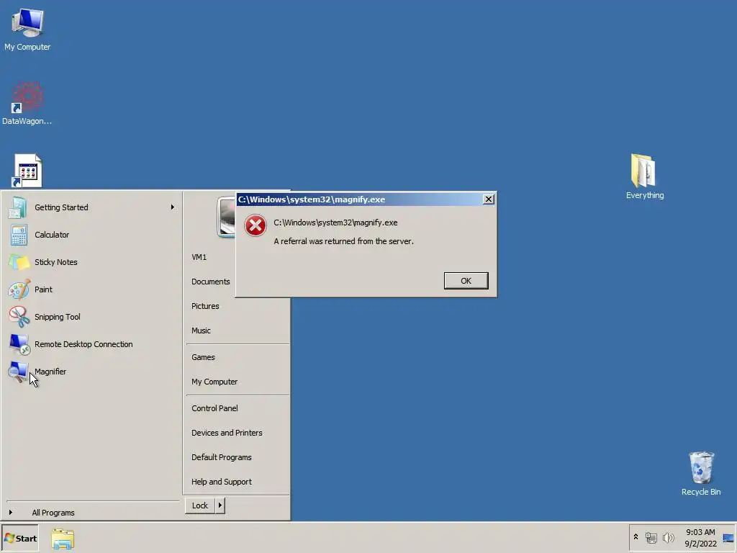Open Sticky Notes via its icon
This screenshot has width=737, height=553.
tap(18, 262)
